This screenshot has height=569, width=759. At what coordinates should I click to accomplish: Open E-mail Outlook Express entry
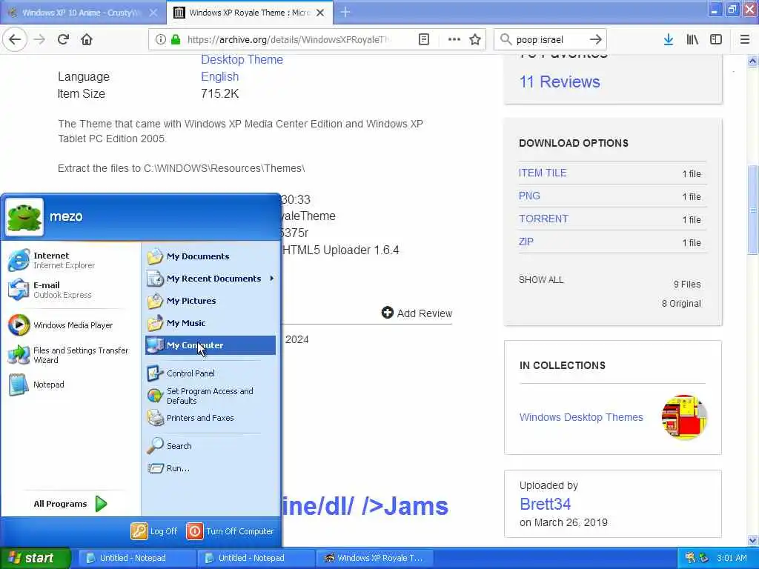coord(70,290)
